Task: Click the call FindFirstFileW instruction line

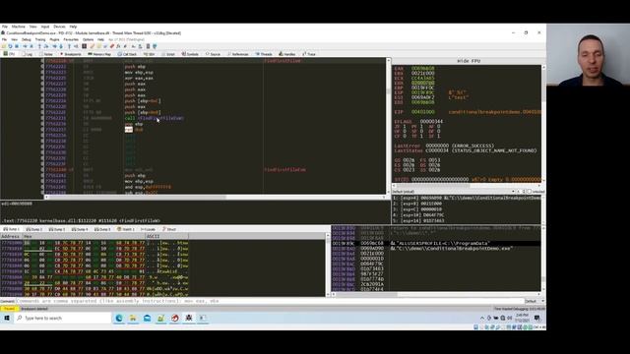Action: pos(155,118)
